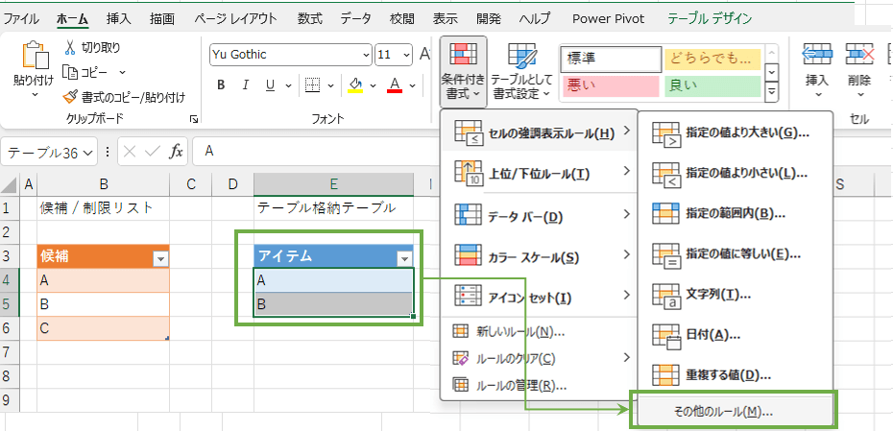The height and width of the screenshot is (431, 893).
Task: Switch to the 数式 ribbon tab
Action: [309, 19]
